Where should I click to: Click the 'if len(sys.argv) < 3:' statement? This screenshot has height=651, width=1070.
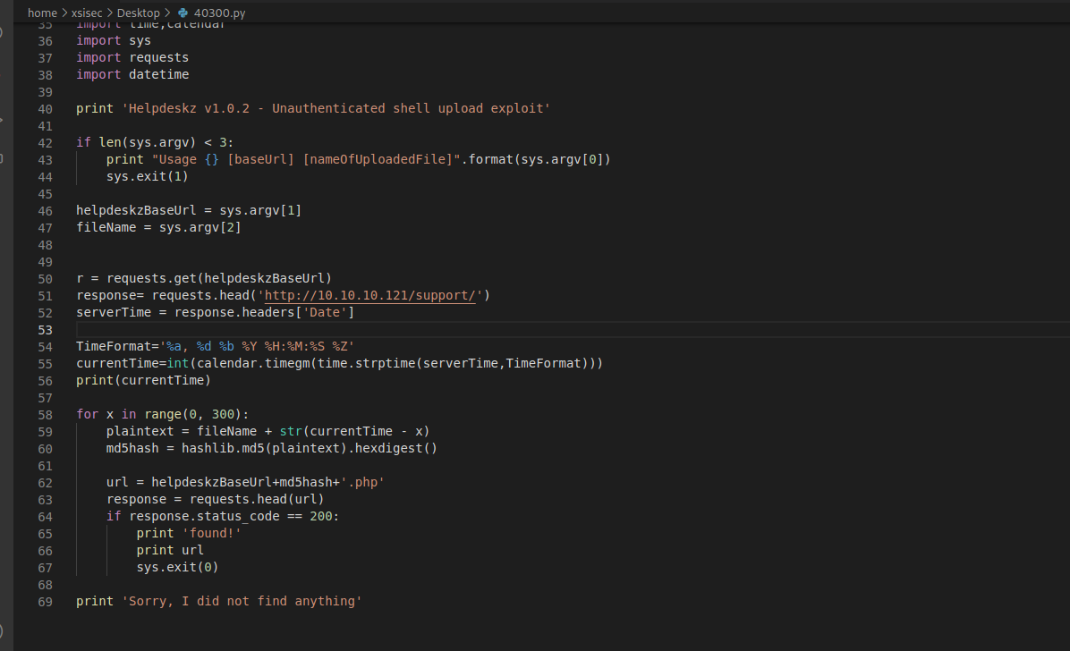tap(155, 142)
